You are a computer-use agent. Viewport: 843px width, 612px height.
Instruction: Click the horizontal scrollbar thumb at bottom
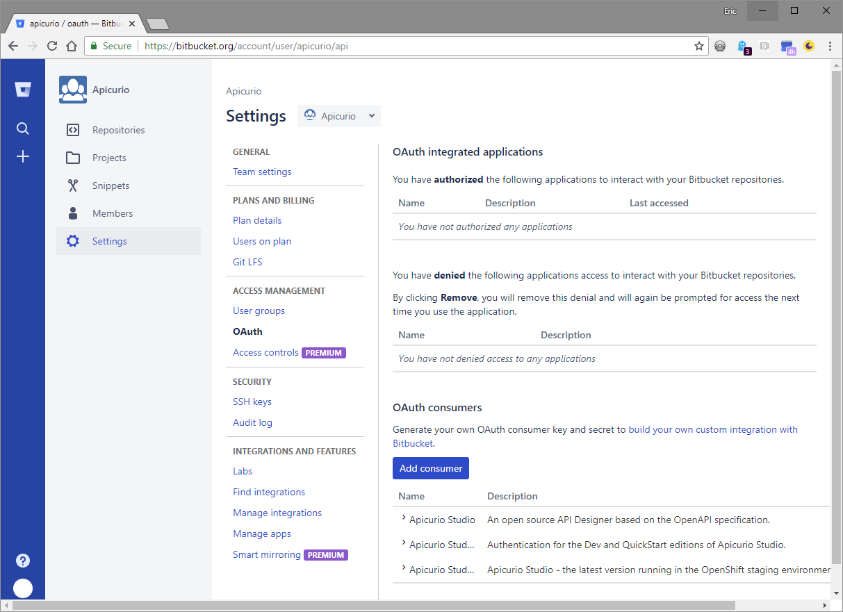374,606
